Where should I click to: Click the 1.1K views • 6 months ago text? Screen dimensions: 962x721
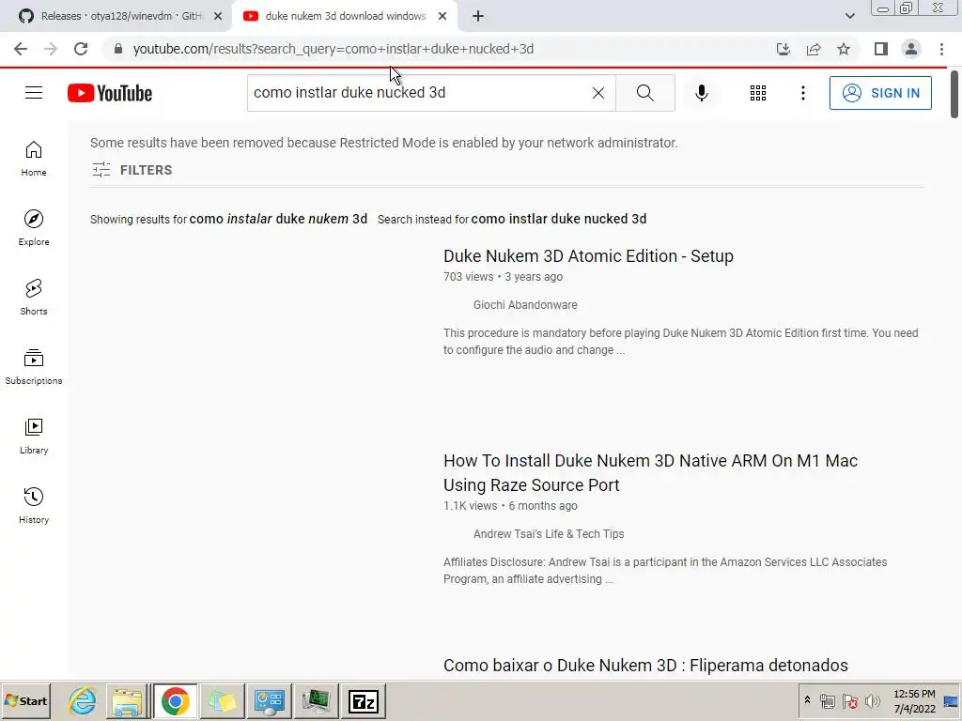pyautogui.click(x=510, y=506)
